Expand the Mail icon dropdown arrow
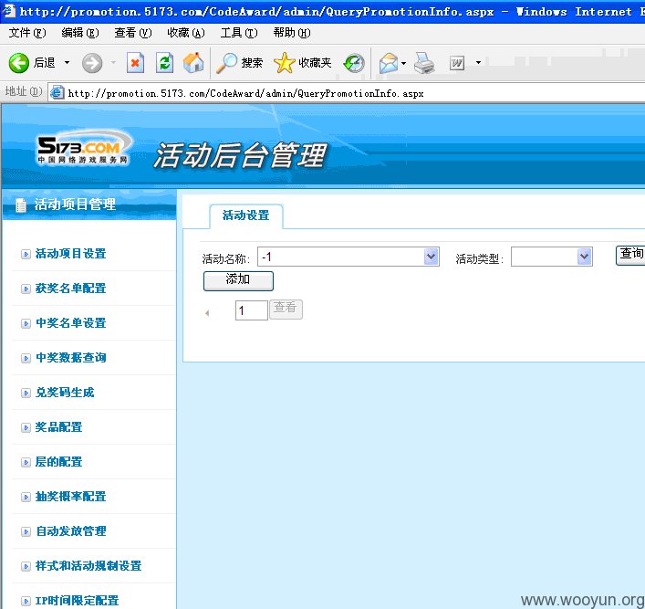The height and width of the screenshot is (609, 645). tap(403, 63)
